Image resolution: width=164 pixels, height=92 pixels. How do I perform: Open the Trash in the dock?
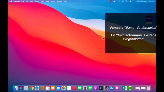pyautogui.click(x=148, y=88)
